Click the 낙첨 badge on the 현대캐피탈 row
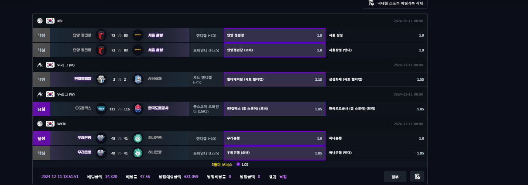528x185 pixels. (41, 79)
